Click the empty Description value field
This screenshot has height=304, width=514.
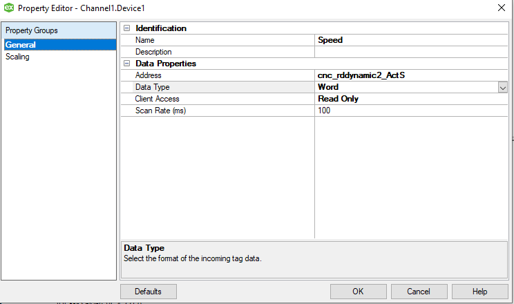(x=411, y=52)
